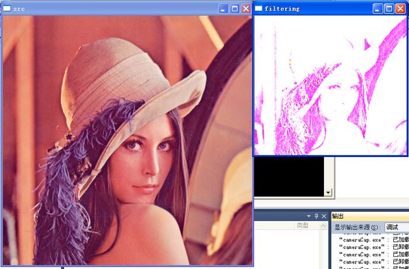
Task: Minimize the src image window
Action: tap(223, 9)
